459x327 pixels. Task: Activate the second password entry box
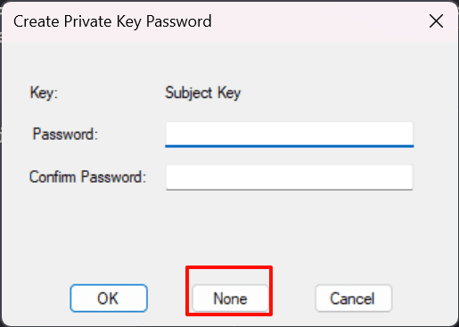[289, 177]
